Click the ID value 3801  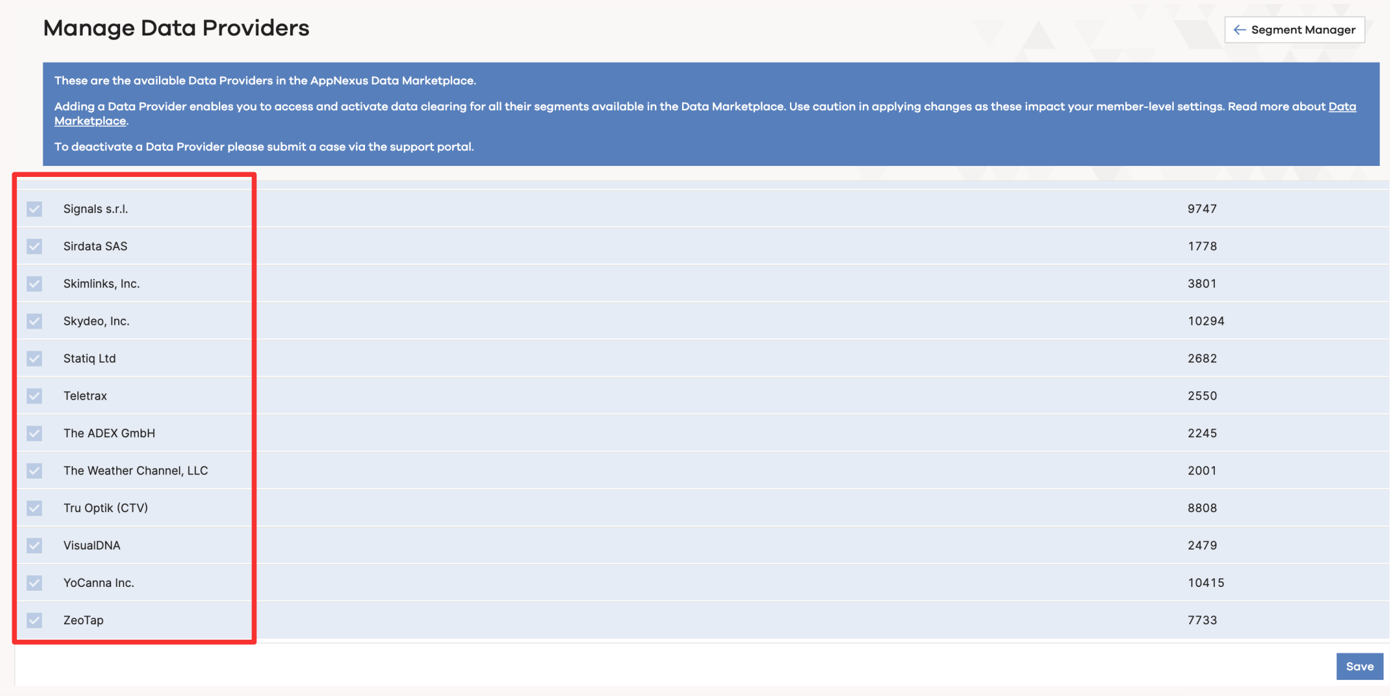[x=1202, y=283]
